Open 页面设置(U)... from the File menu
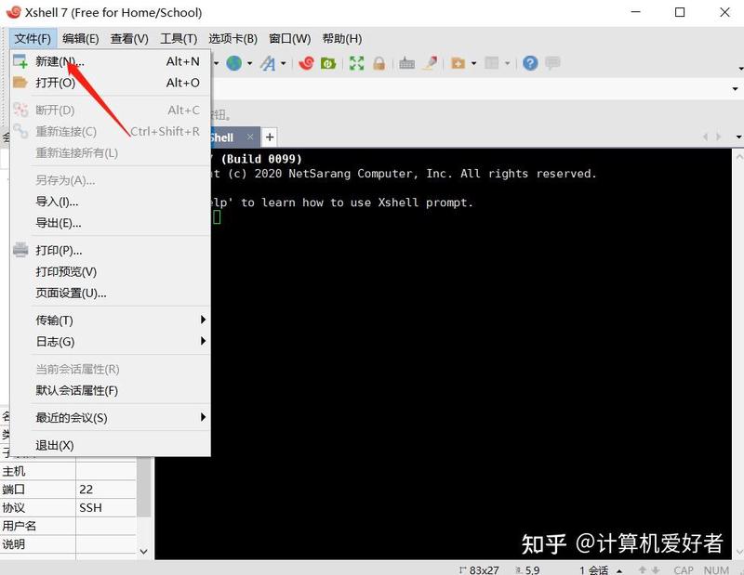Screen dimensions: 744x575 tap(110, 293)
